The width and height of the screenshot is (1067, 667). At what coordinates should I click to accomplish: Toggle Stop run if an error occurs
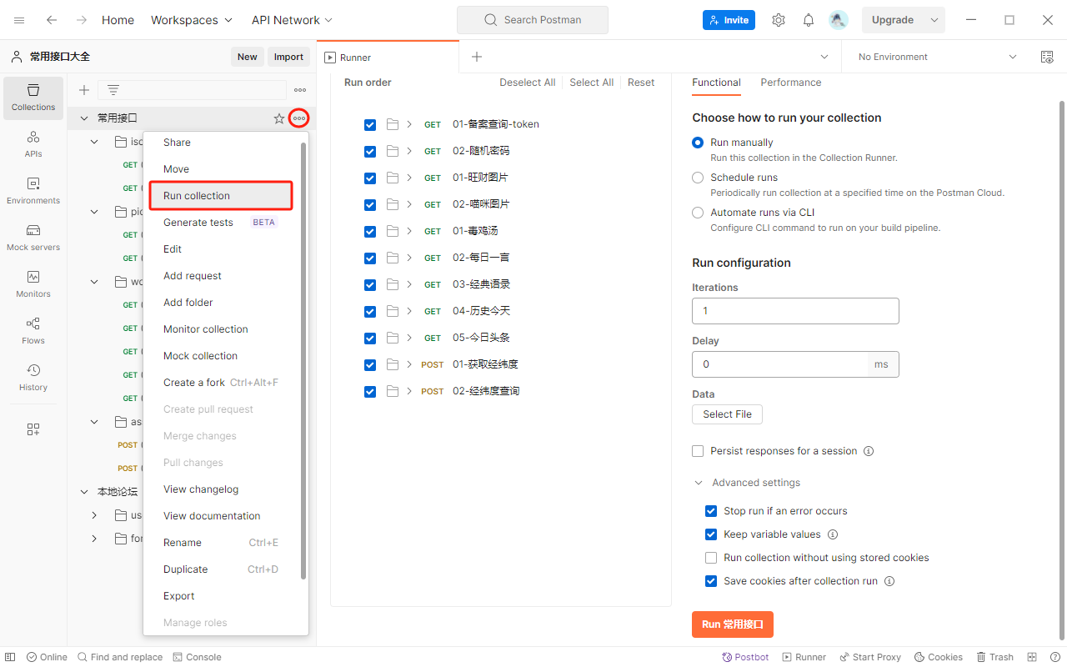[x=711, y=511]
